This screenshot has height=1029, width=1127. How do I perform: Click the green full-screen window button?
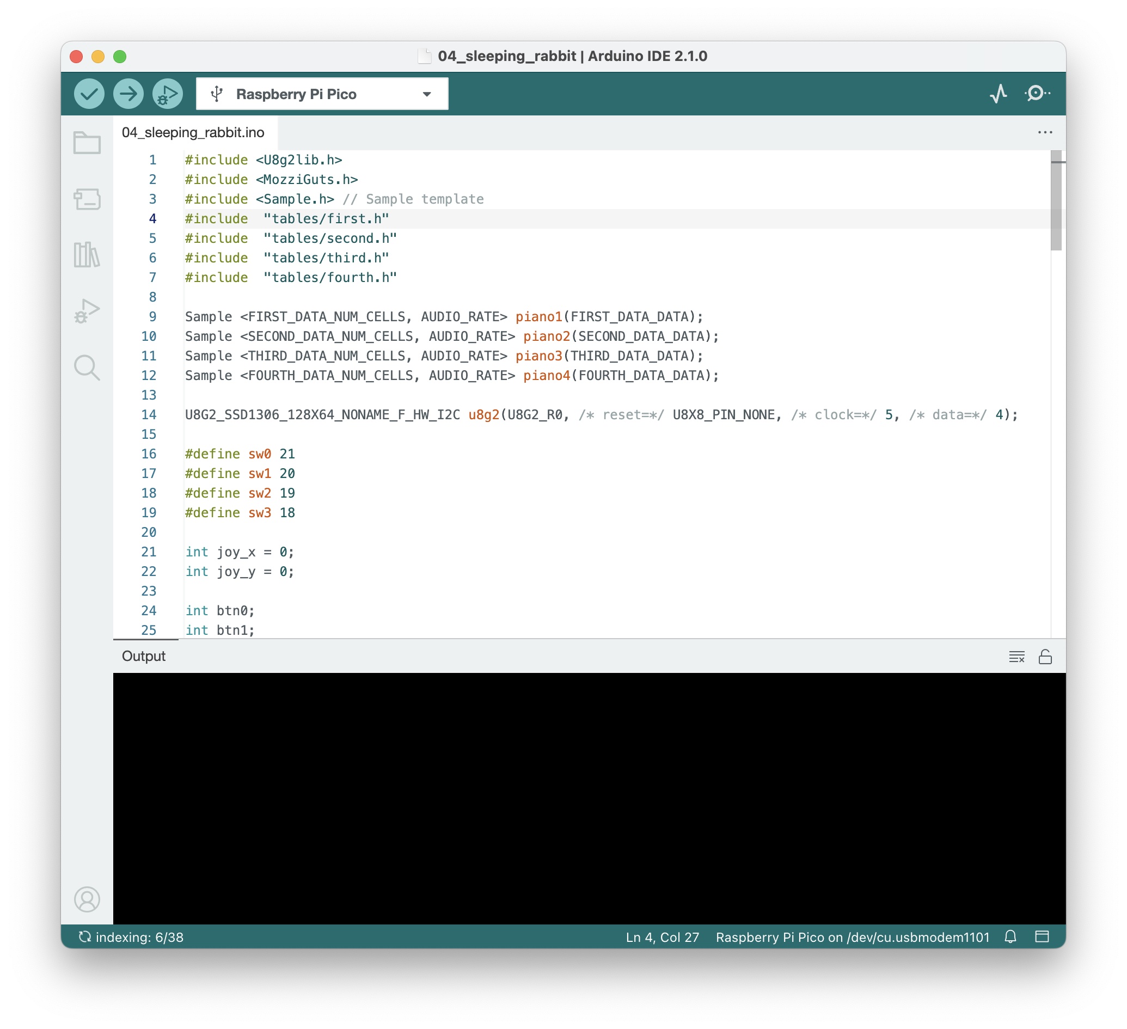(x=120, y=57)
